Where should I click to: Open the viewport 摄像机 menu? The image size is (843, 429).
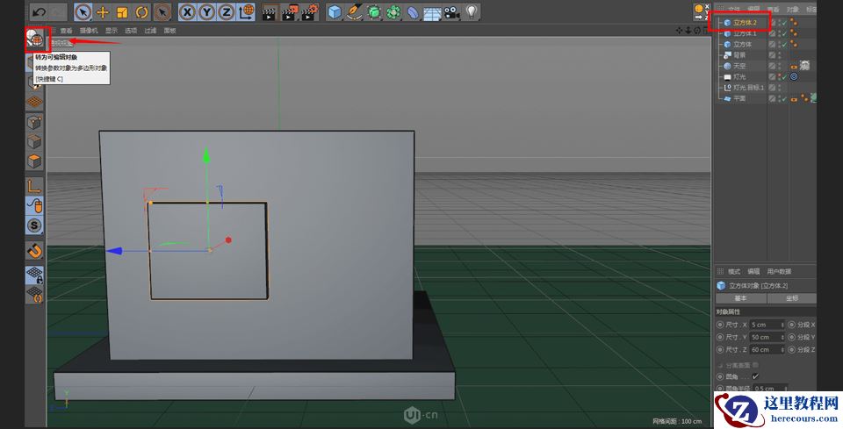(x=89, y=31)
